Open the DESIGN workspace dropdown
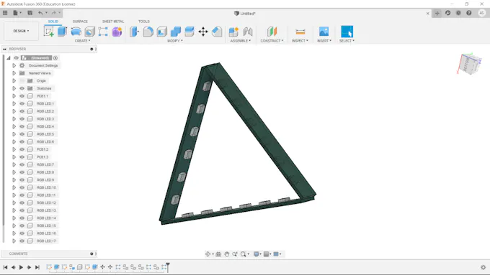 point(21,31)
